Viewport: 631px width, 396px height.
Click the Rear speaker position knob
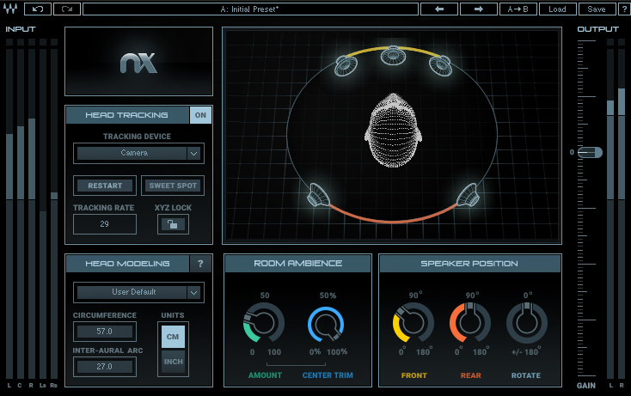tap(469, 323)
